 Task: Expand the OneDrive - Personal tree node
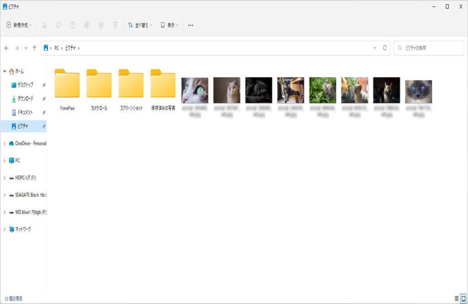(5, 144)
